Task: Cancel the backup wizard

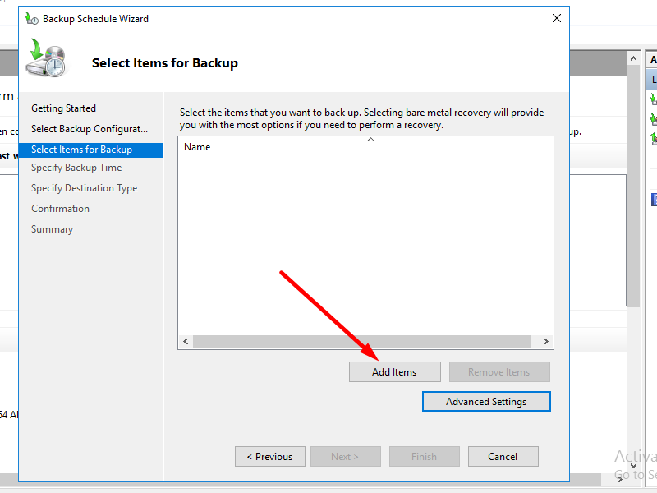Action: click(503, 457)
